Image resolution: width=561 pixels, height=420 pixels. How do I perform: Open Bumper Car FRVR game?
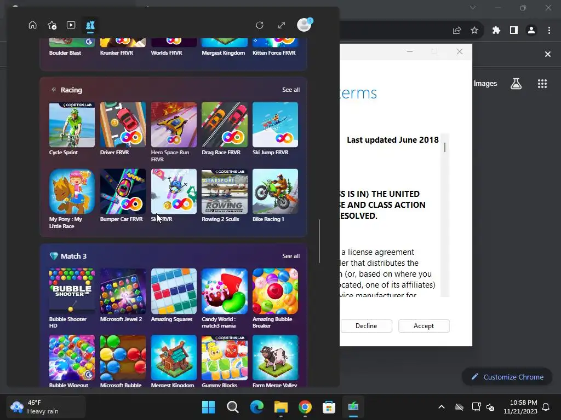point(123,191)
